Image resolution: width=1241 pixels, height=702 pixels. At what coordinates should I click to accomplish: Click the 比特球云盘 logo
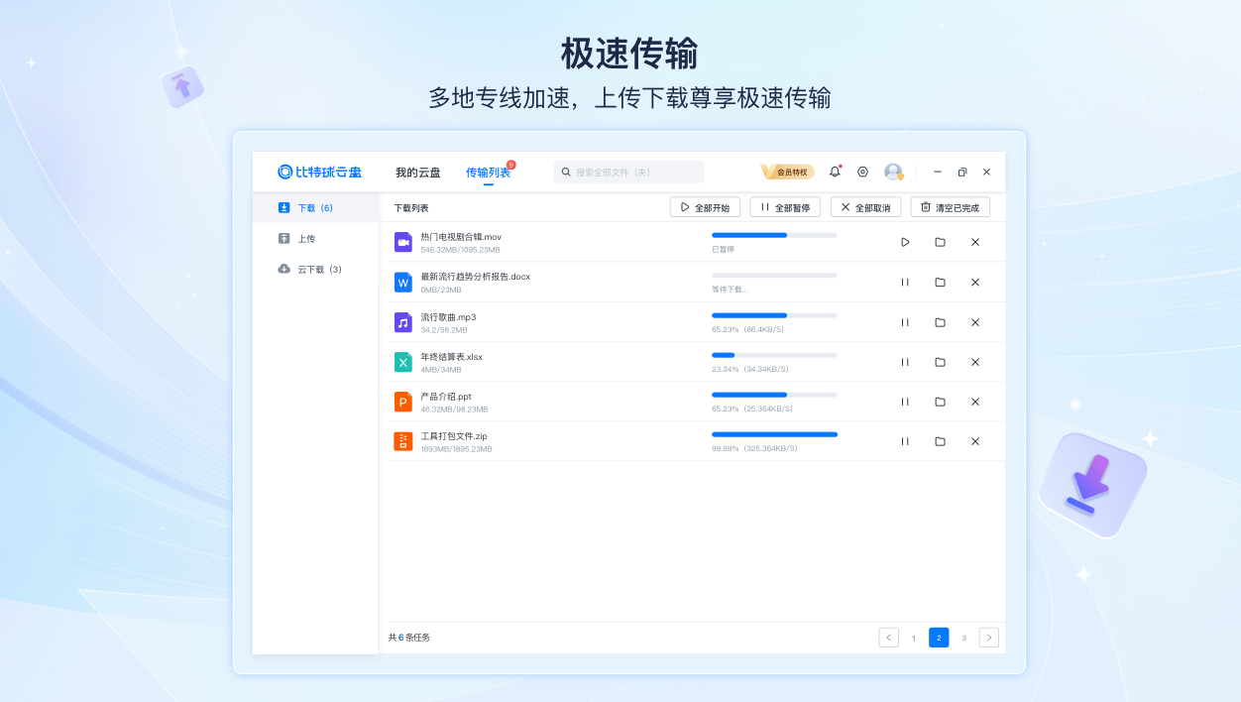tap(319, 172)
